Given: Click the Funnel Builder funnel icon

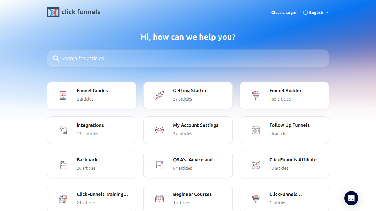Looking at the screenshot, I should pyautogui.click(x=256, y=96).
